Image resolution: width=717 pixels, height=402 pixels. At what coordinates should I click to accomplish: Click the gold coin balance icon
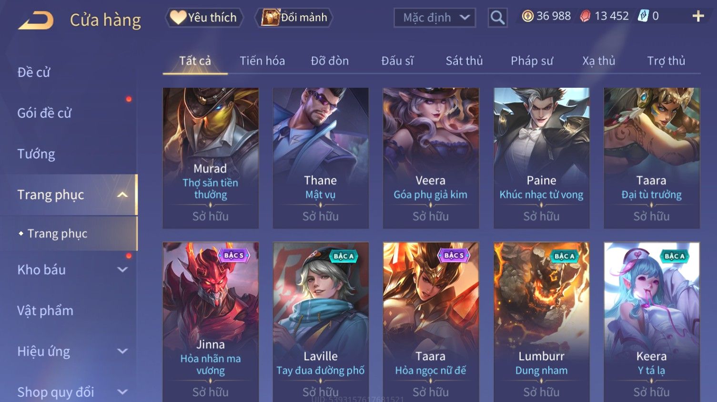(528, 16)
